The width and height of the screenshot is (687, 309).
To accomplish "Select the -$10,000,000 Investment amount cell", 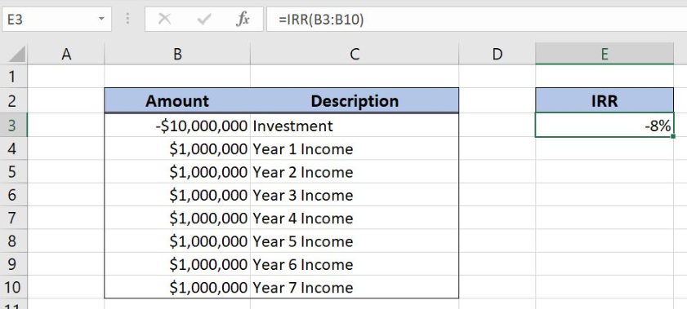I will [x=177, y=126].
